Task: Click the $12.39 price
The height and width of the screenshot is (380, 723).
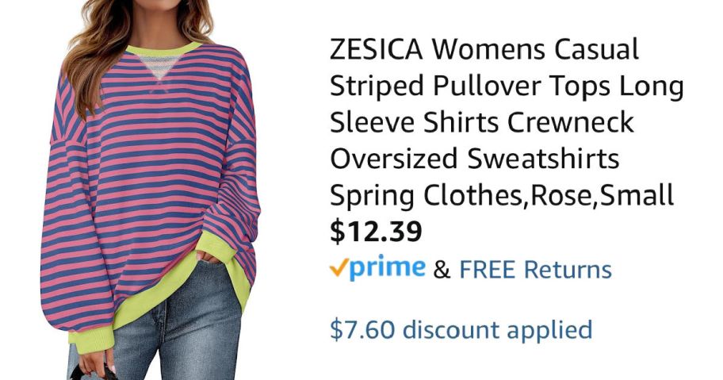Action: click(x=376, y=232)
